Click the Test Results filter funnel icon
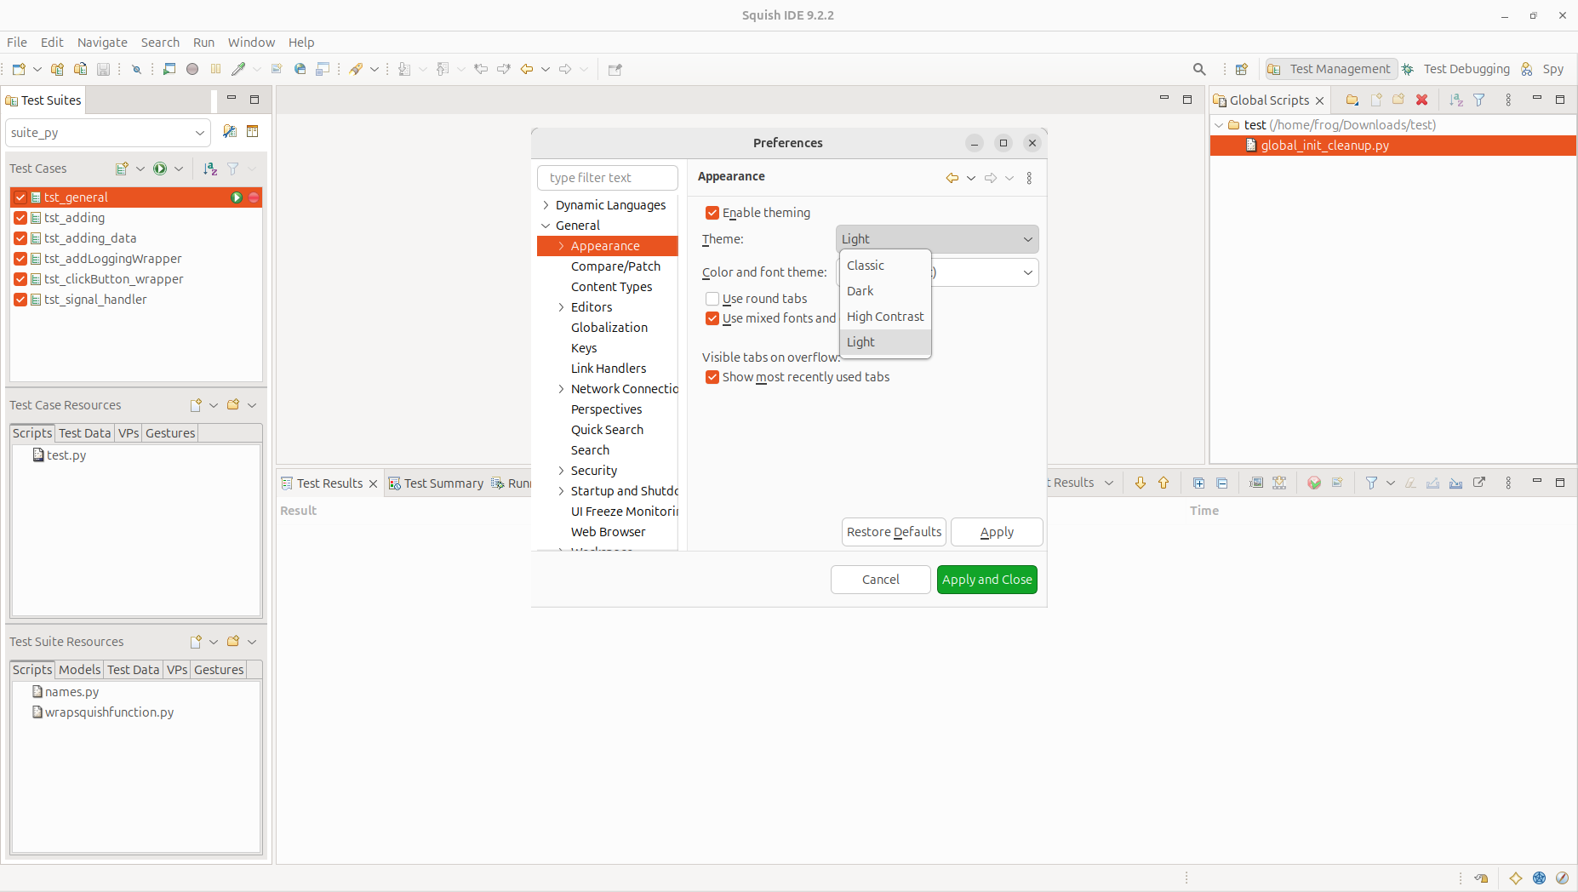The height and width of the screenshot is (892, 1578). (x=1371, y=483)
